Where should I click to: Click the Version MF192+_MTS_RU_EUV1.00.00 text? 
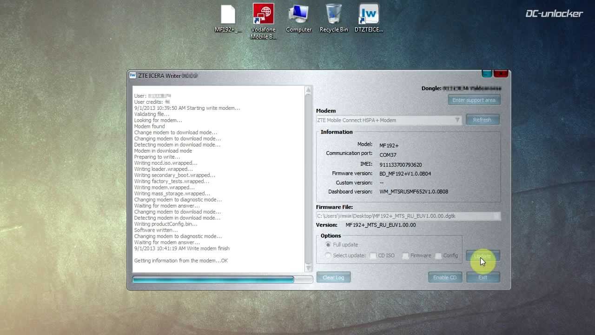381,225
